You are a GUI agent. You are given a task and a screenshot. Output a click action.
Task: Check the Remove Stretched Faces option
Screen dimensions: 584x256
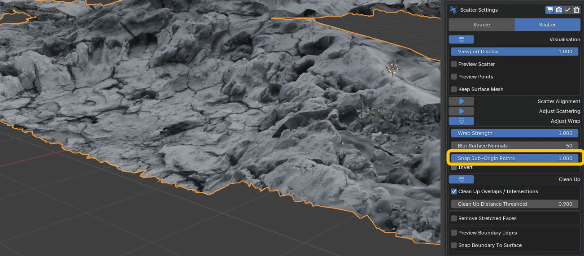(454, 218)
